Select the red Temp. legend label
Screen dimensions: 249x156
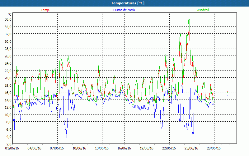pos(45,10)
